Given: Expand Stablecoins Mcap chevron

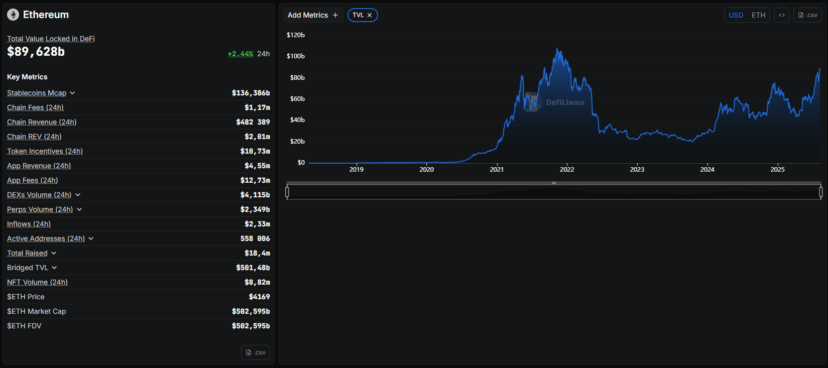Looking at the screenshot, I should click(x=72, y=93).
